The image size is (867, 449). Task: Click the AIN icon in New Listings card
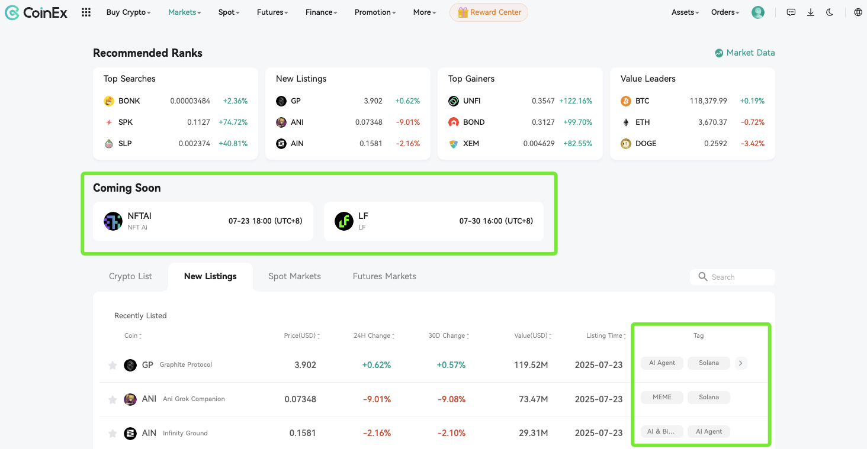click(281, 144)
